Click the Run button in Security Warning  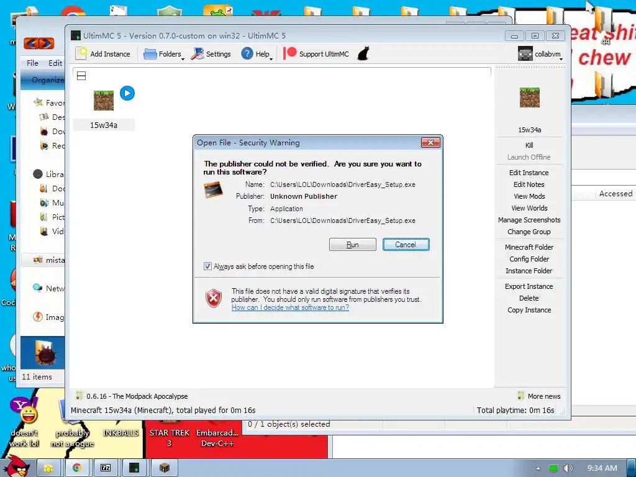pos(353,245)
